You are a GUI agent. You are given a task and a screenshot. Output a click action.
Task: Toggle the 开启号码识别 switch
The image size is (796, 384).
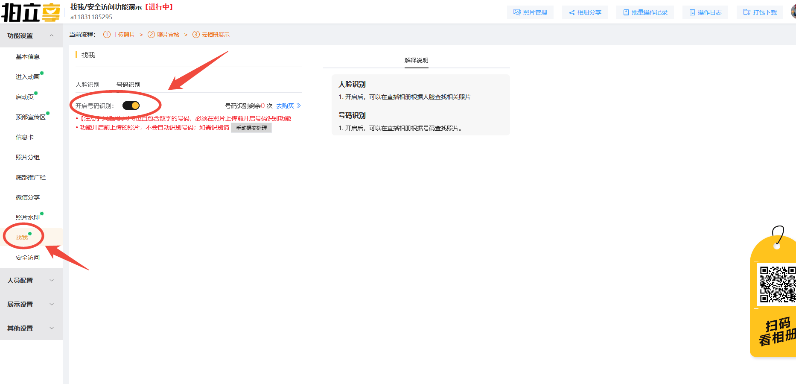[x=131, y=106]
